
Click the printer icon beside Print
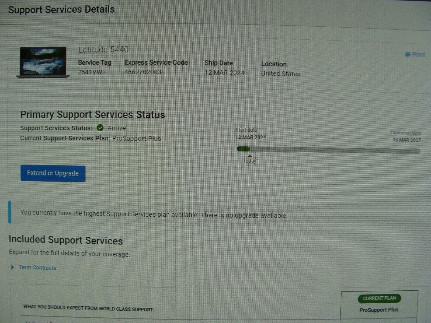coord(408,55)
